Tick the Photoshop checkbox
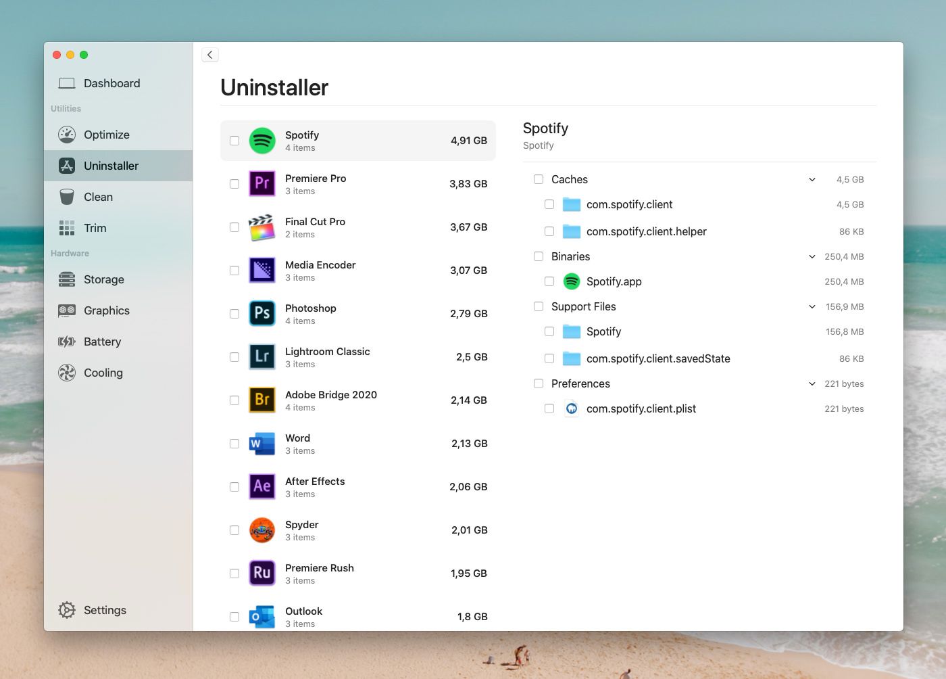This screenshot has width=946, height=679. 234,314
